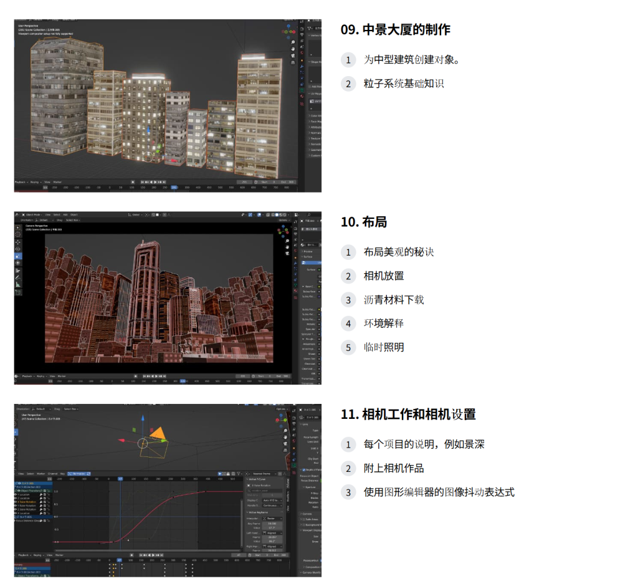Open the section 10 wireframe city thumbnail
The height and width of the screenshot is (586, 638).
click(168, 298)
